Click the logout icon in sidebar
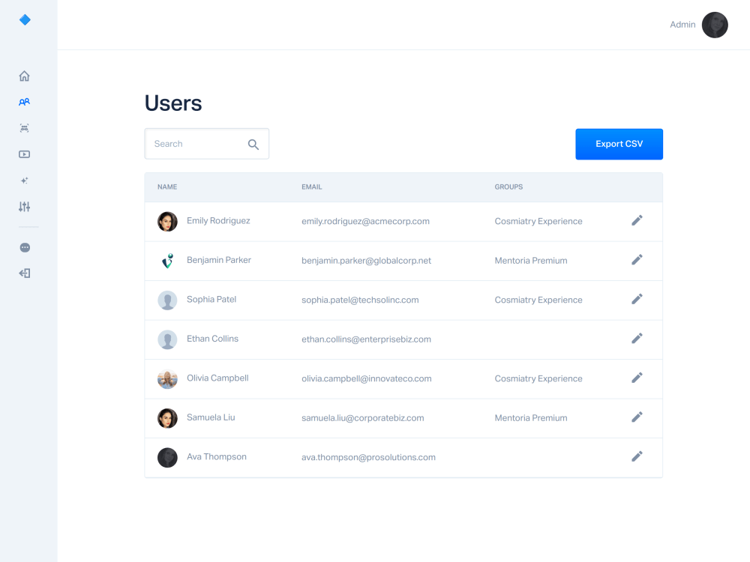Image resolution: width=750 pixels, height=562 pixels. tap(25, 274)
